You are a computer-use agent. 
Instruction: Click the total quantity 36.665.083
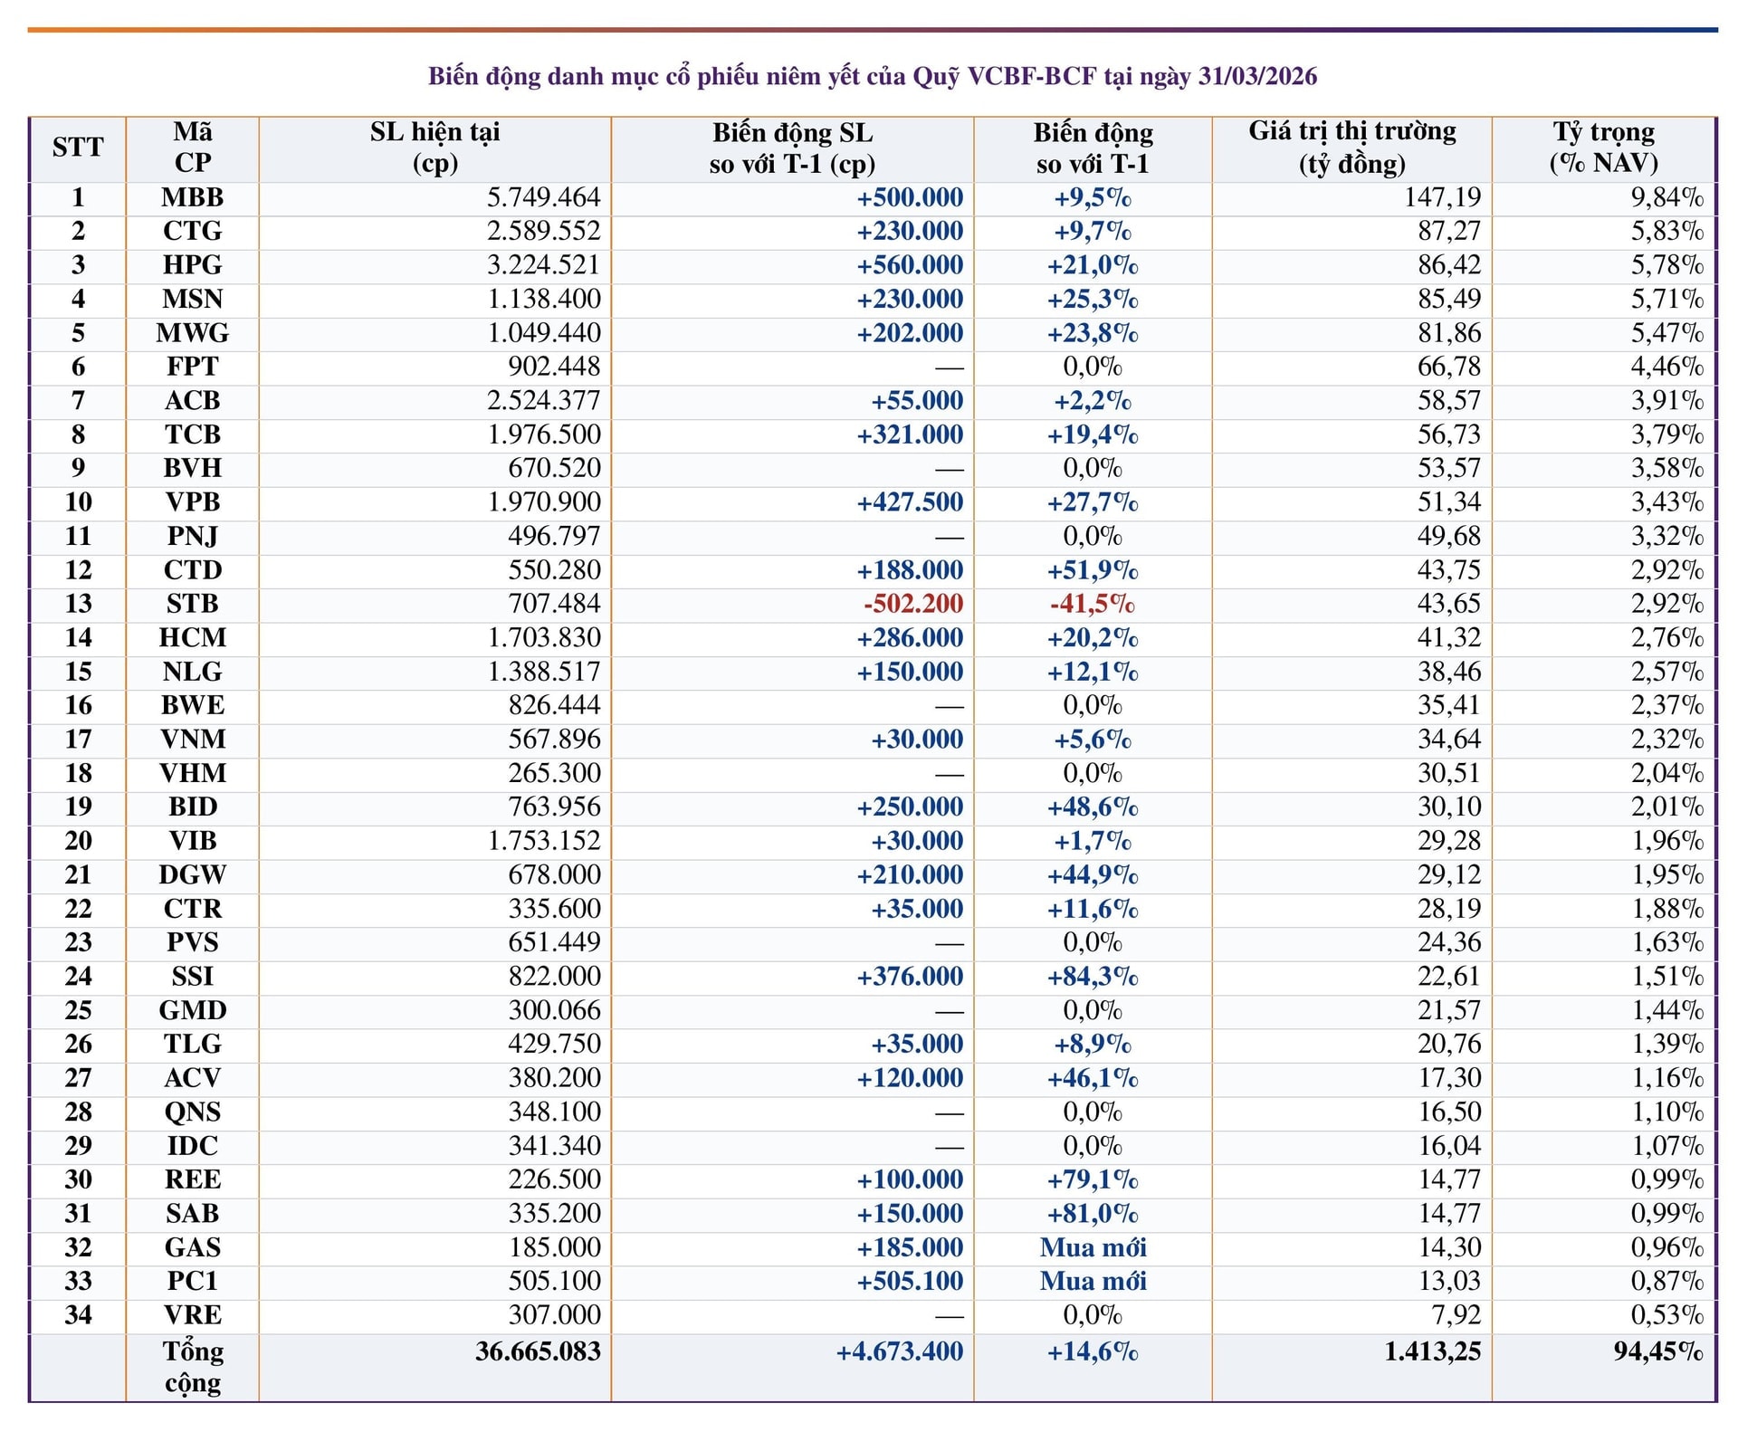click(x=538, y=1351)
